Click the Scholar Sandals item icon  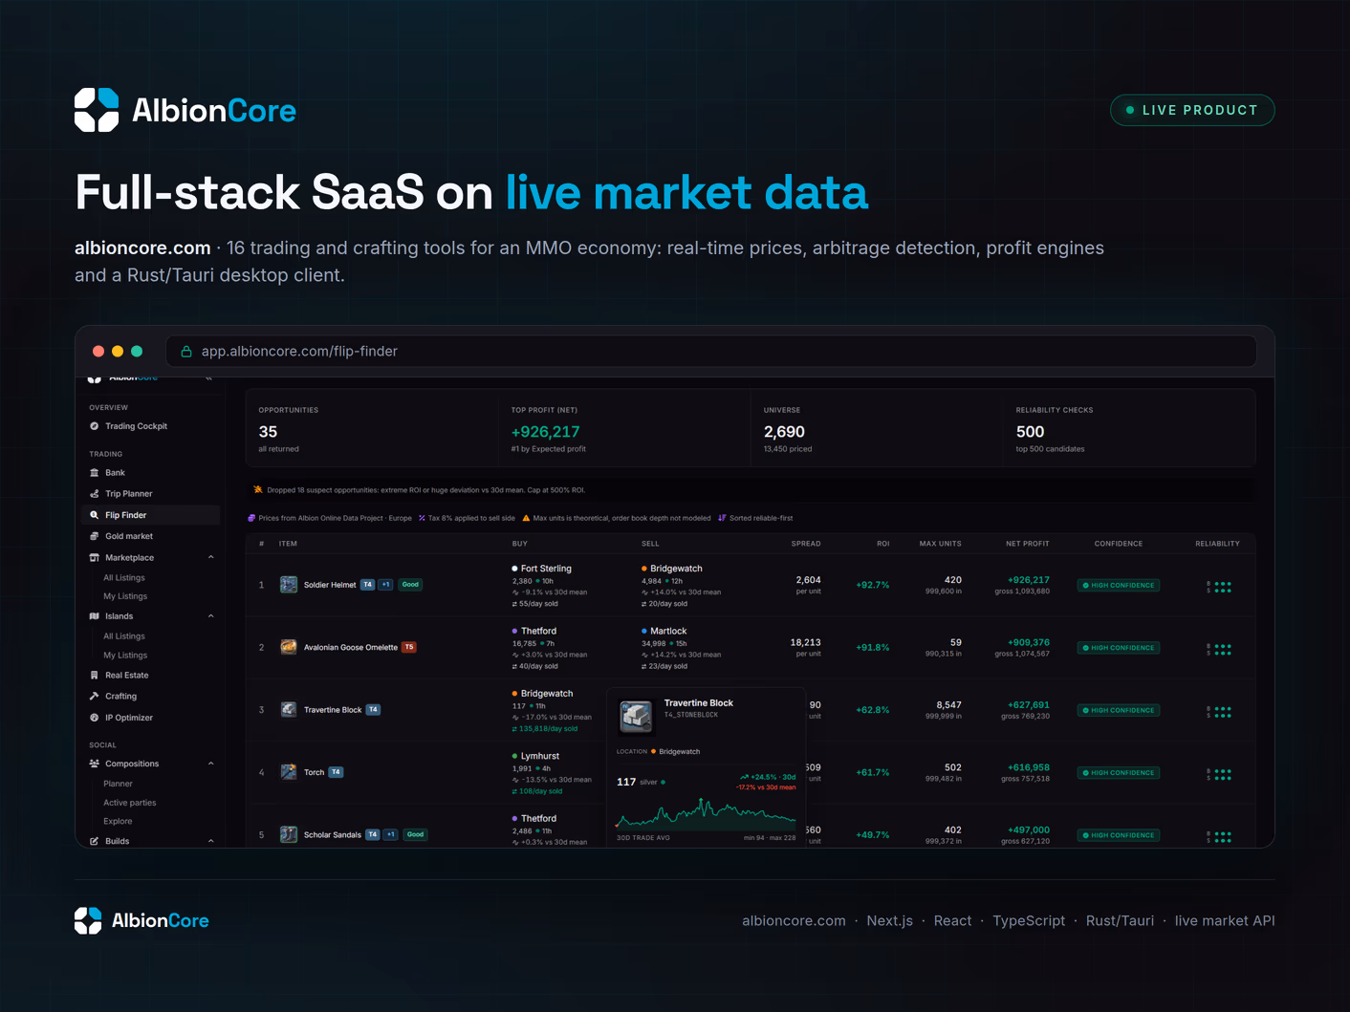pyautogui.click(x=288, y=834)
